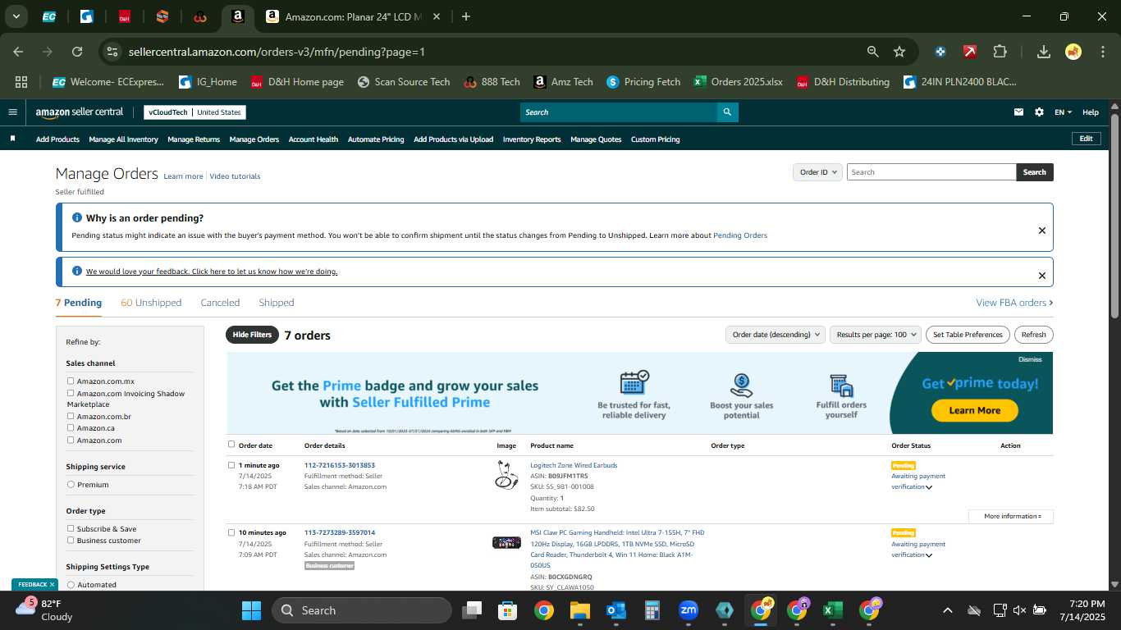The height and width of the screenshot is (630, 1121).
Task: Open the Seller Central mail messages icon
Action: [1019, 112]
